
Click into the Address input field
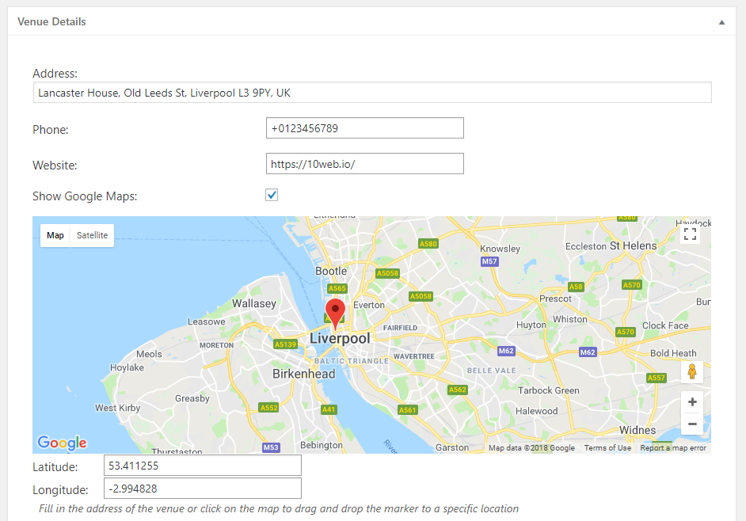(372, 93)
